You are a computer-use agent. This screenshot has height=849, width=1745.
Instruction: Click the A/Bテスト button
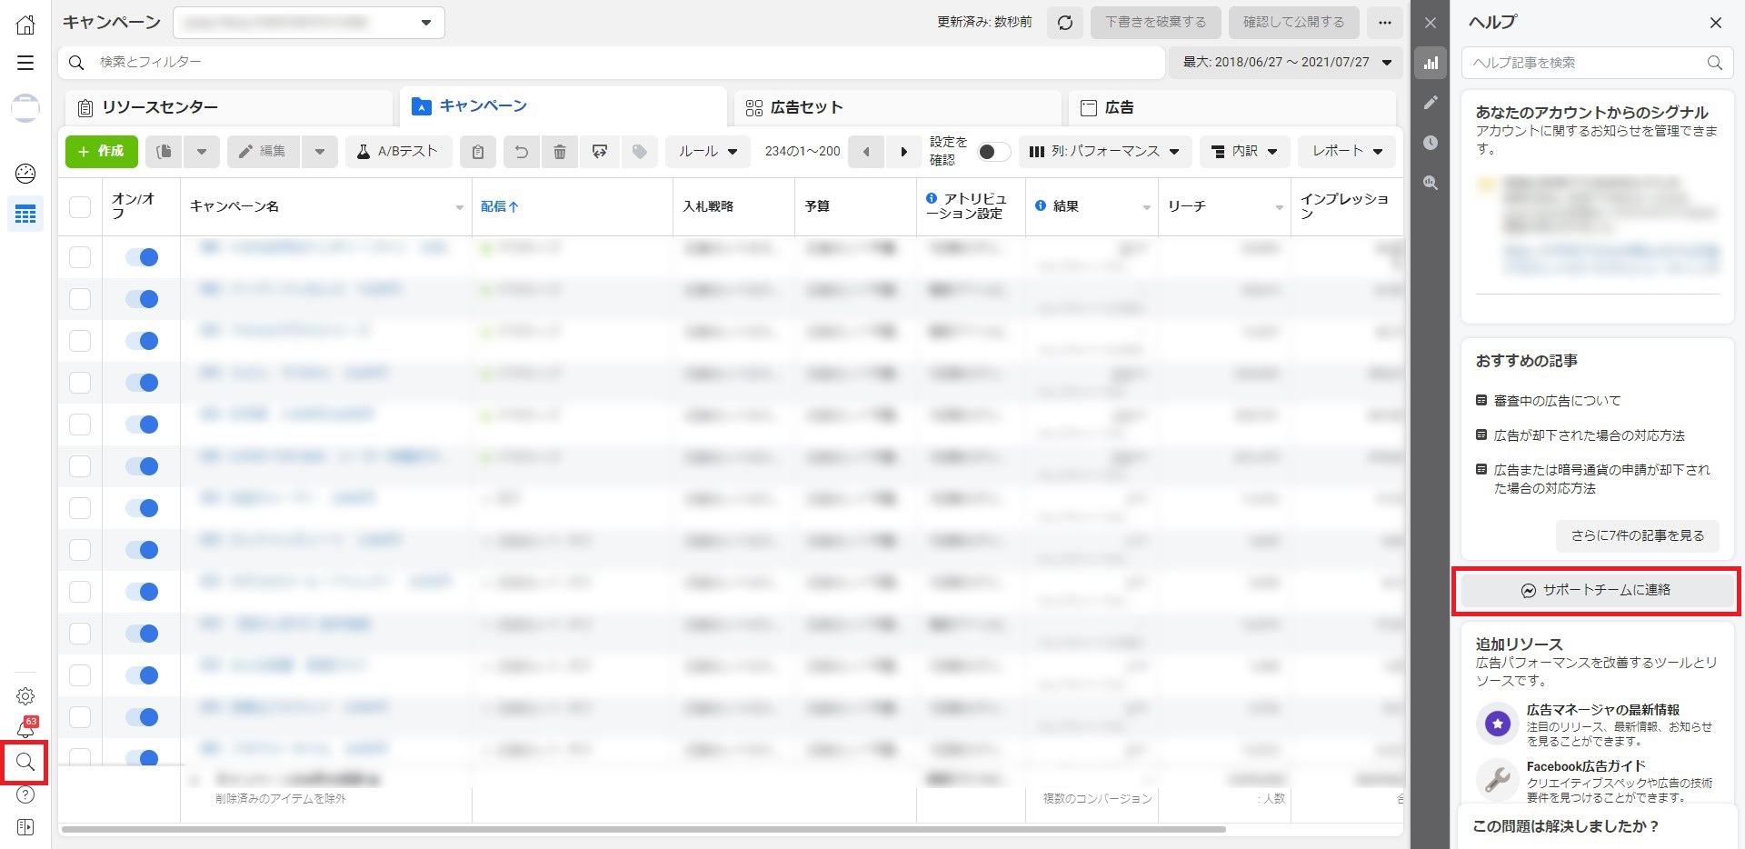click(398, 152)
